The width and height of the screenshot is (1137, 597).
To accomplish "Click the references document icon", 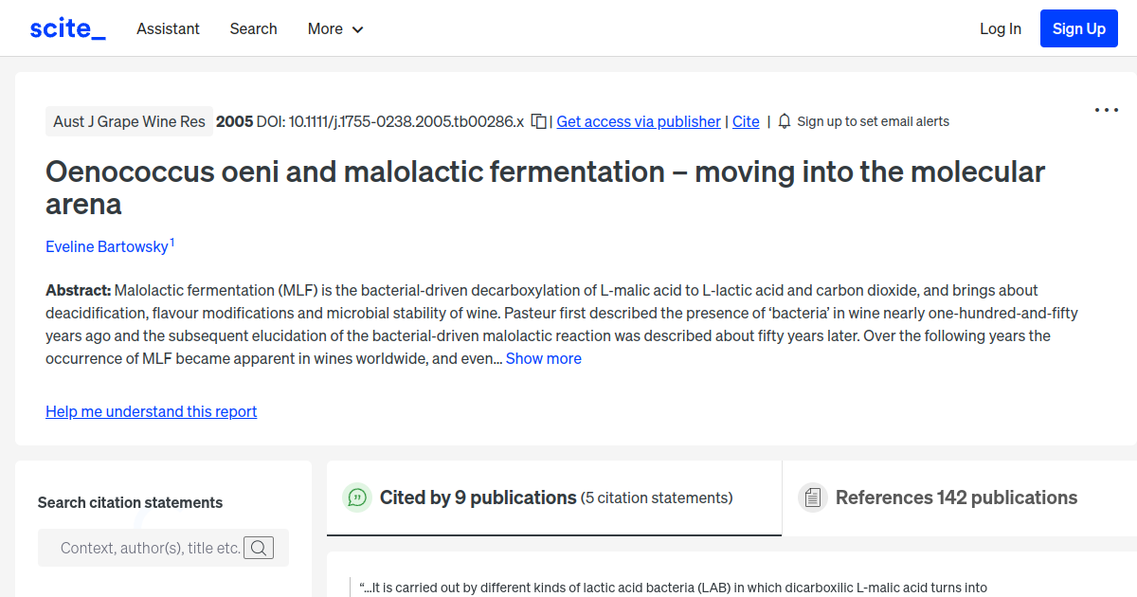I will (813, 497).
